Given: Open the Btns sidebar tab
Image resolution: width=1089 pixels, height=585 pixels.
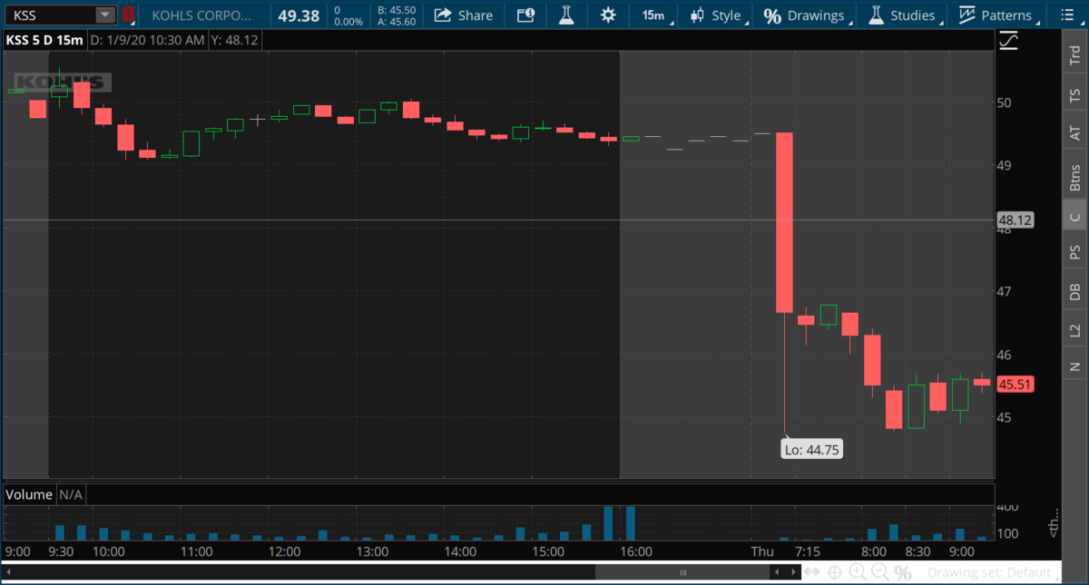Looking at the screenshot, I should pyautogui.click(x=1075, y=178).
